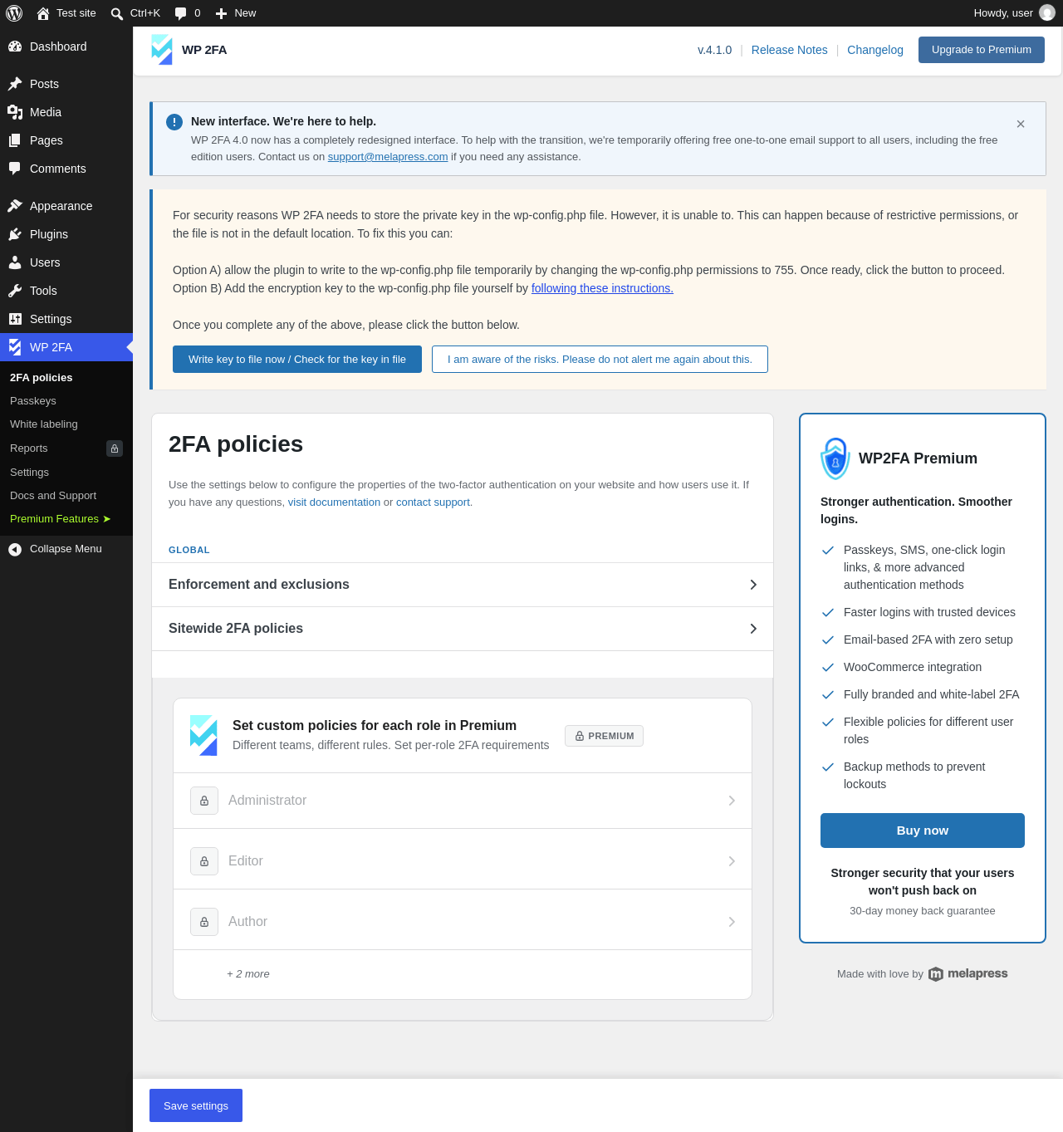Click the lock icon beside Administrator

(x=204, y=801)
